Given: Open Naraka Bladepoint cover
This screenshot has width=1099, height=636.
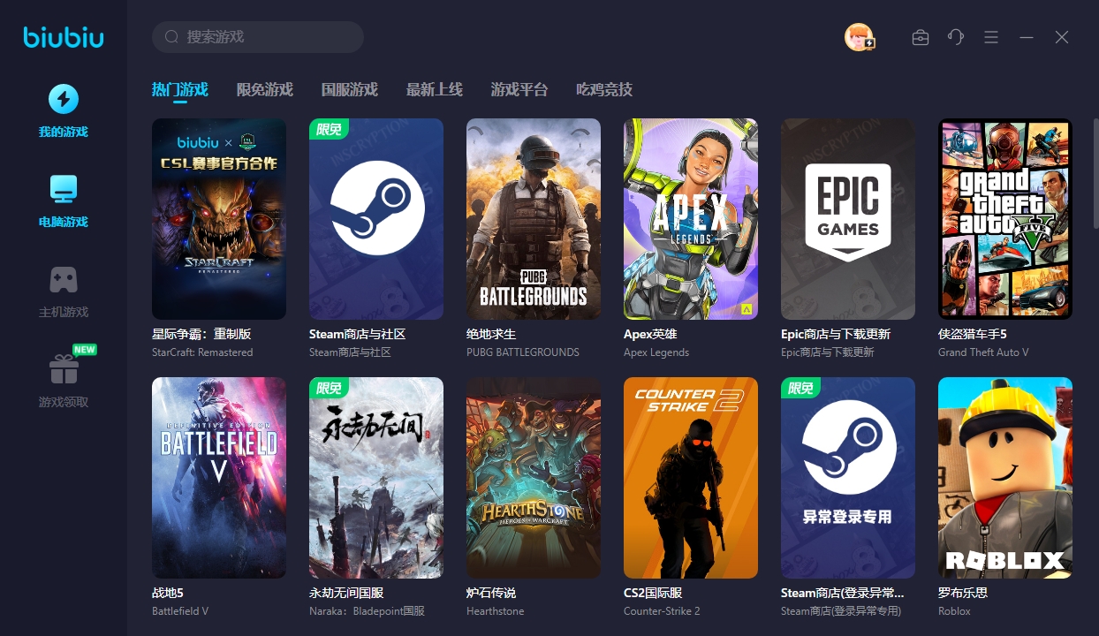Looking at the screenshot, I should (x=376, y=478).
